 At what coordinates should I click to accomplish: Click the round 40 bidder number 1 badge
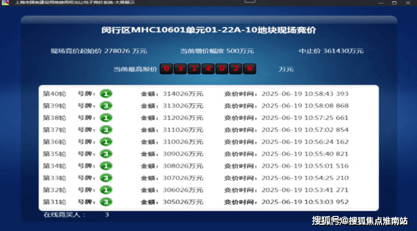[106, 94]
